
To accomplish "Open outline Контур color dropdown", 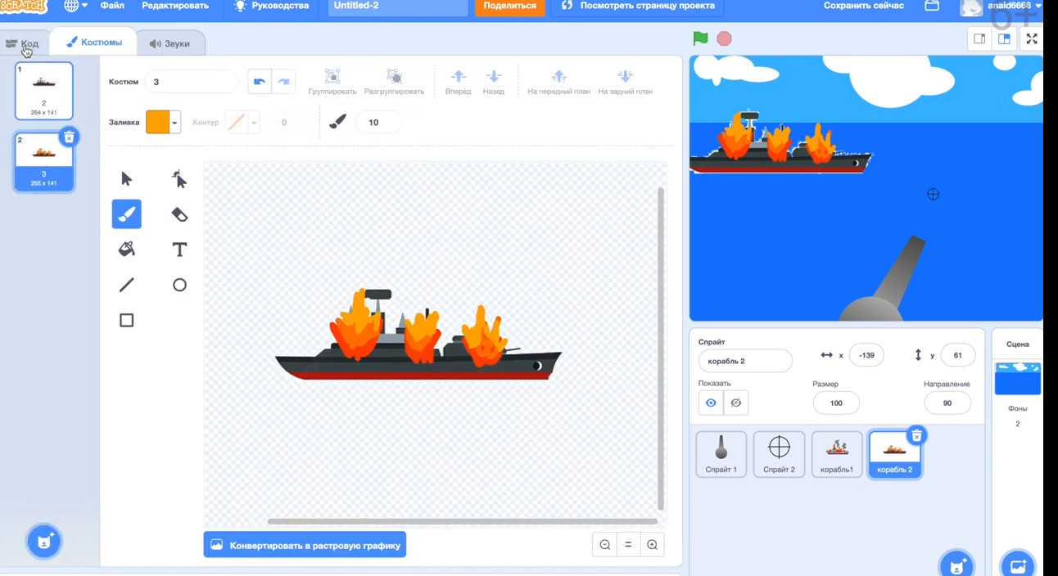I will click(x=254, y=122).
